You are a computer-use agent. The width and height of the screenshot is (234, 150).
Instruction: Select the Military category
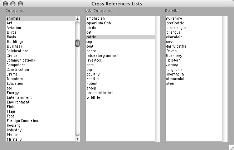(14, 139)
